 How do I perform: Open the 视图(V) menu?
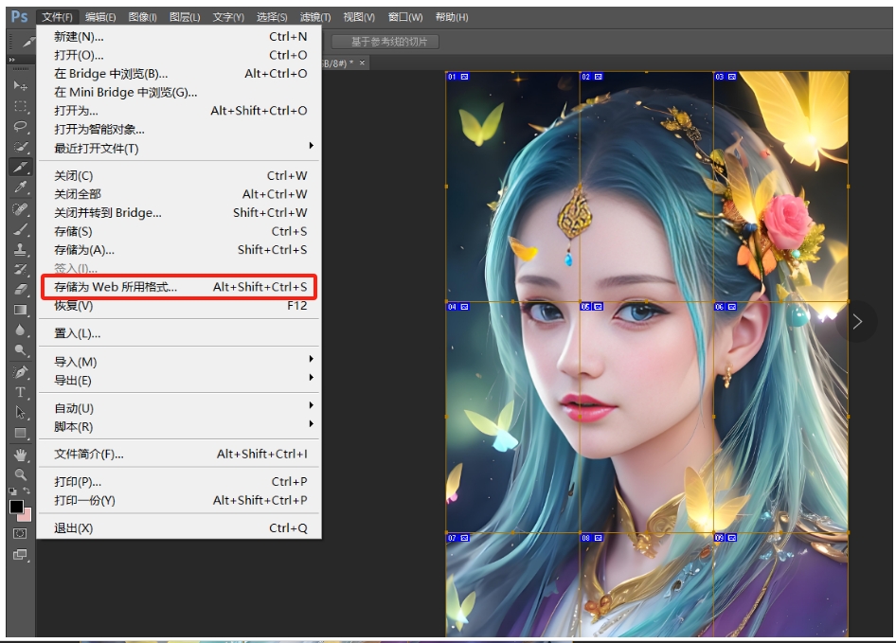[x=359, y=17]
